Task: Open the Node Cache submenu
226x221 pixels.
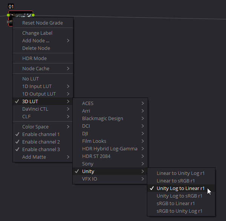Action: tap(43, 68)
